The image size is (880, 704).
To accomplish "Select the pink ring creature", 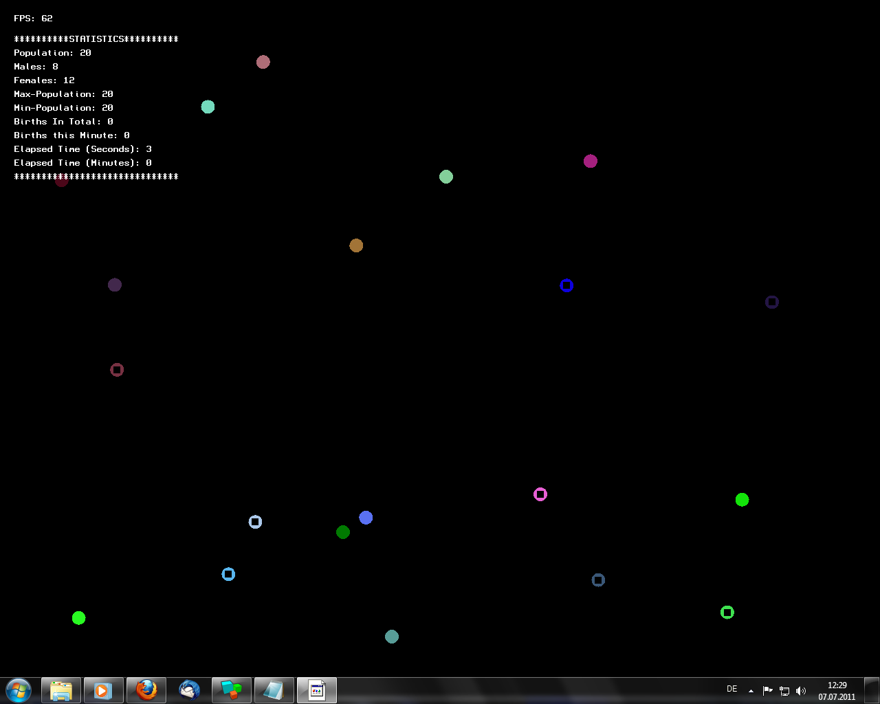I will click(540, 494).
